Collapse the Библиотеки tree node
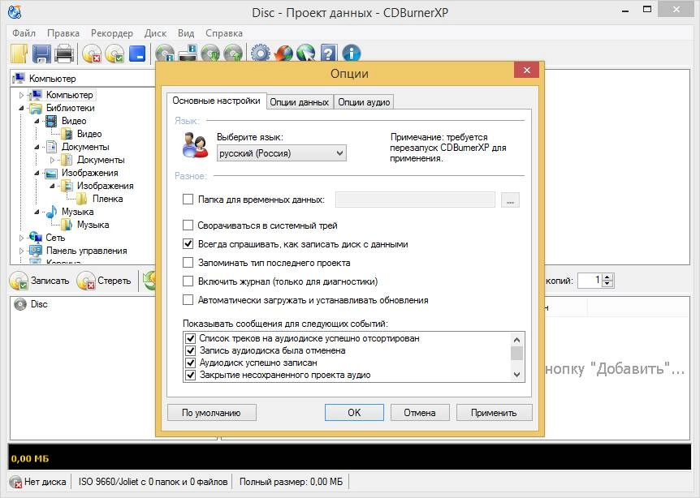The height and width of the screenshot is (498, 700). (x=21, y=108)
